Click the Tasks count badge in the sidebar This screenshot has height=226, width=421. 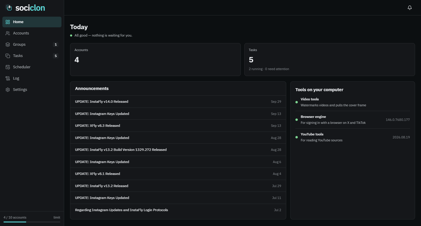(x=56, y=56)
